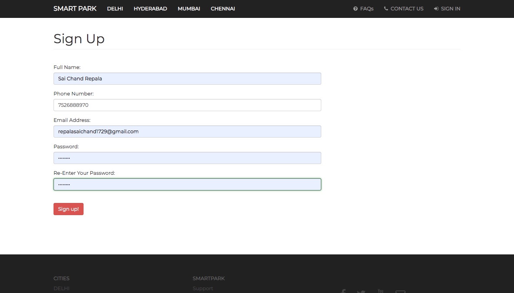This screenshot has width=514, height=293.
Task: Click the Phone Number input field
Action: coord(187,105)
